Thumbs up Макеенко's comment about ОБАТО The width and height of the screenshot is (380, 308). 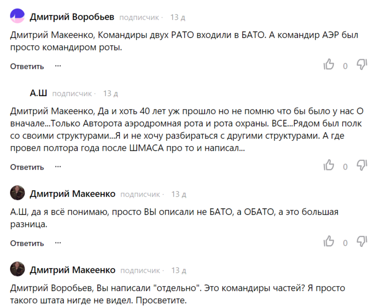(x=329, y=242)
